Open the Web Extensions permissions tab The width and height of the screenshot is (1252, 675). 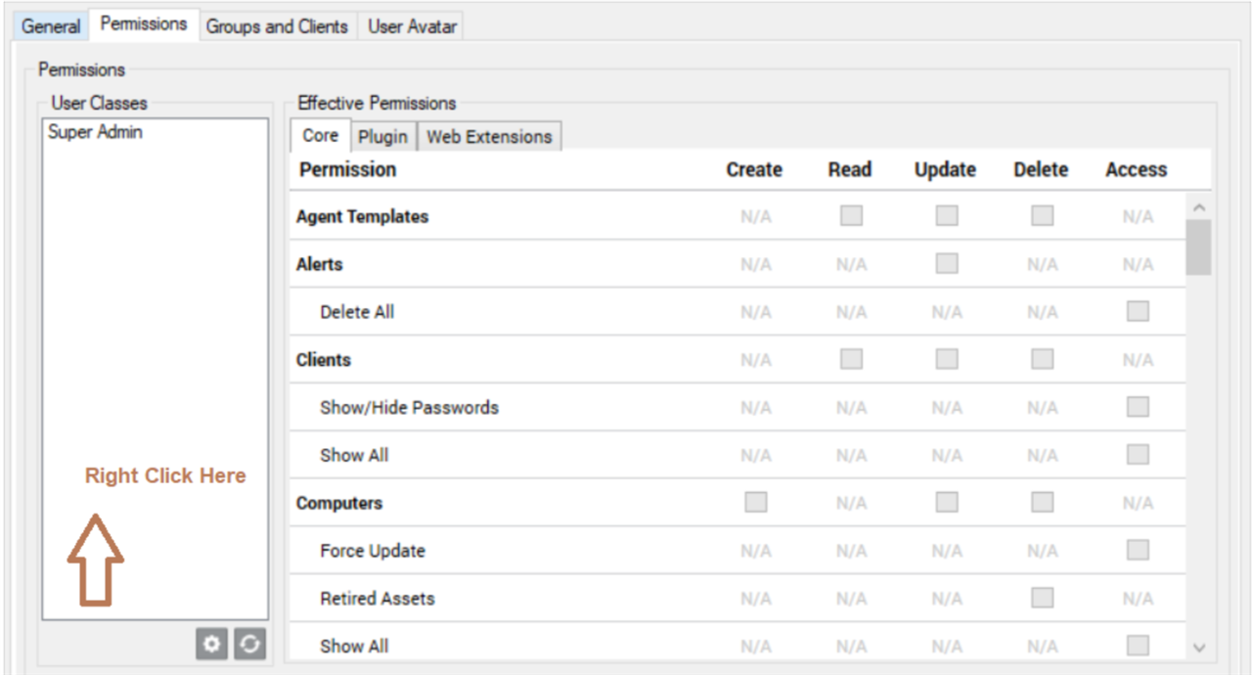(x=489, y=137)
